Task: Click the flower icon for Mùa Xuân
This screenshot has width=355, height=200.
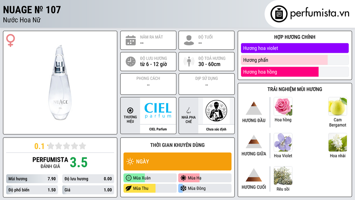Action: [129, 178]
